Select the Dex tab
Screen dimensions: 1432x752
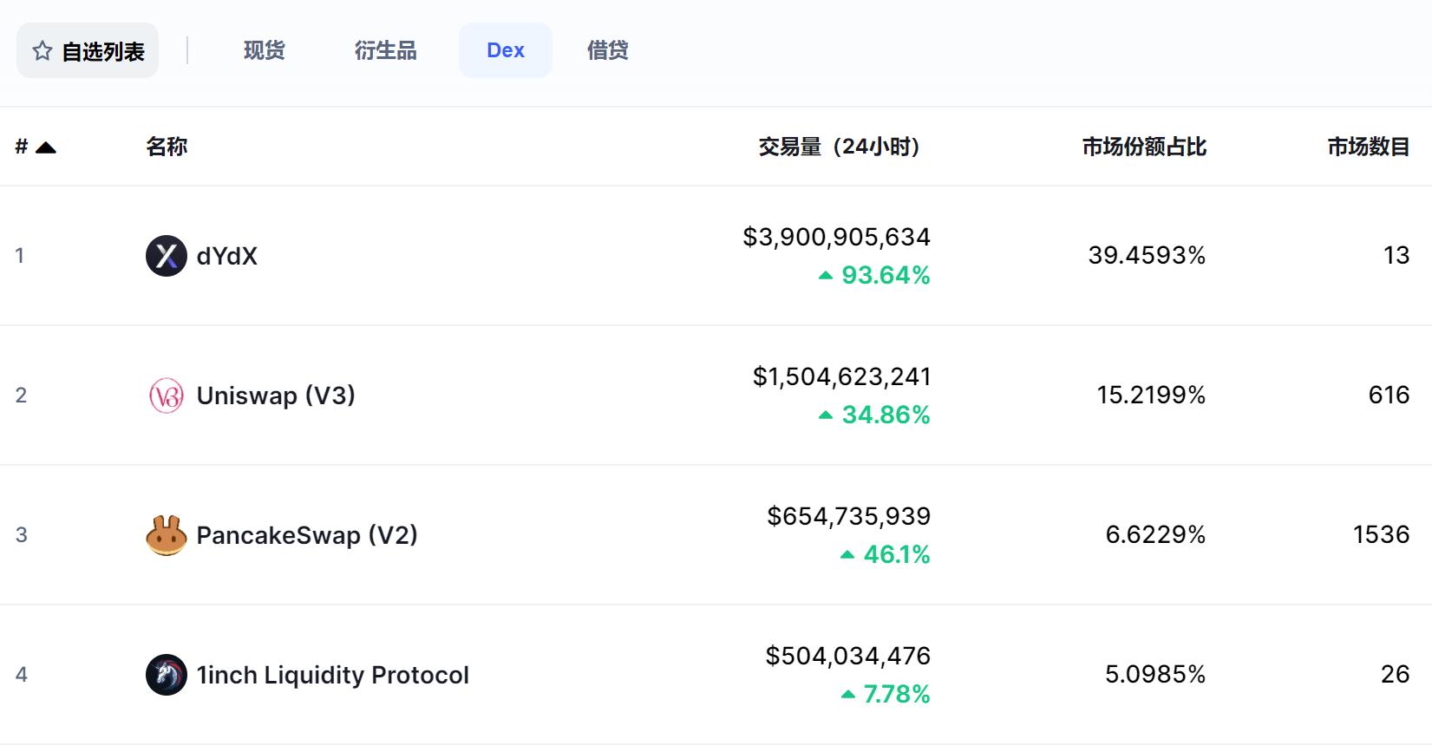[505, 50]
